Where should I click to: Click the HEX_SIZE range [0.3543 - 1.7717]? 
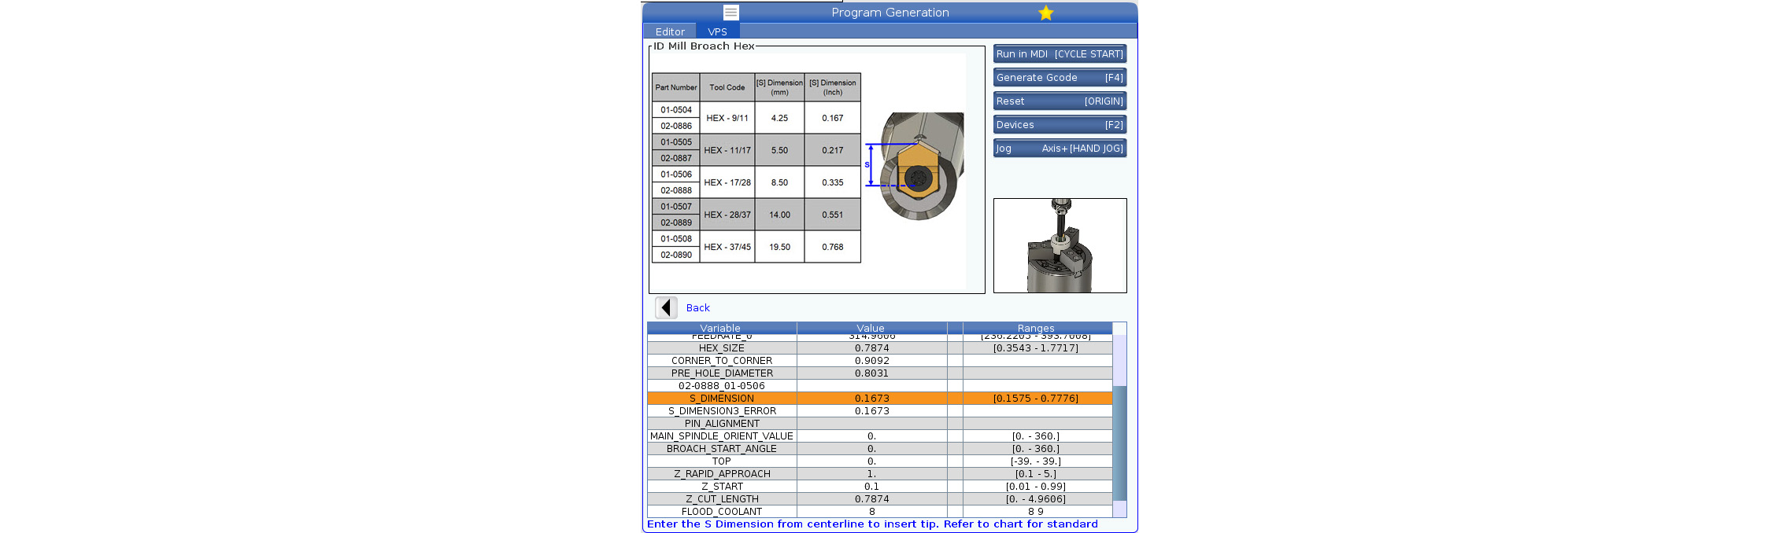point(1037,347)
